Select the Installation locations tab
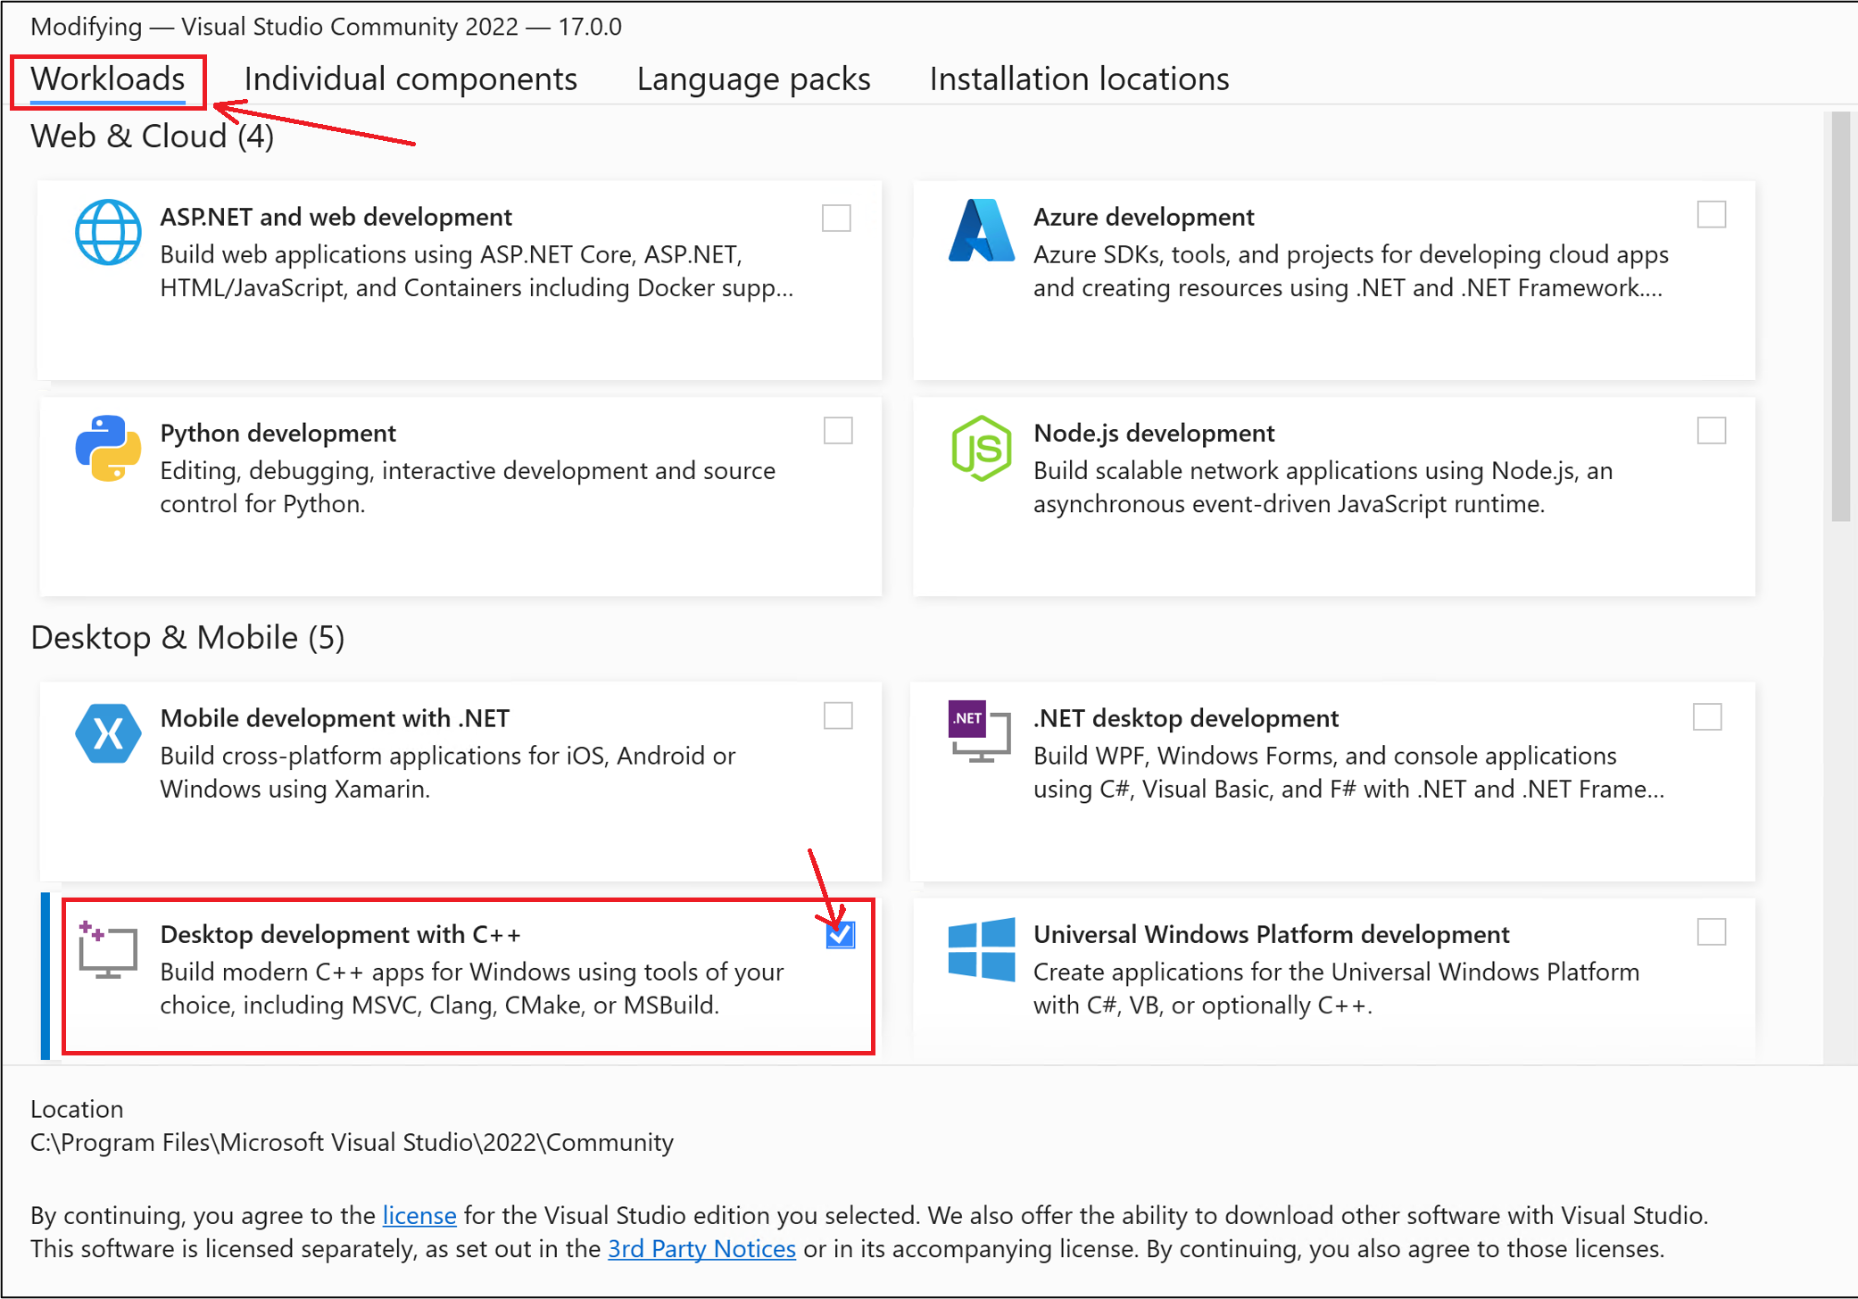Viewport: 1858px width, 1299px height. [x=1079, y=79]
